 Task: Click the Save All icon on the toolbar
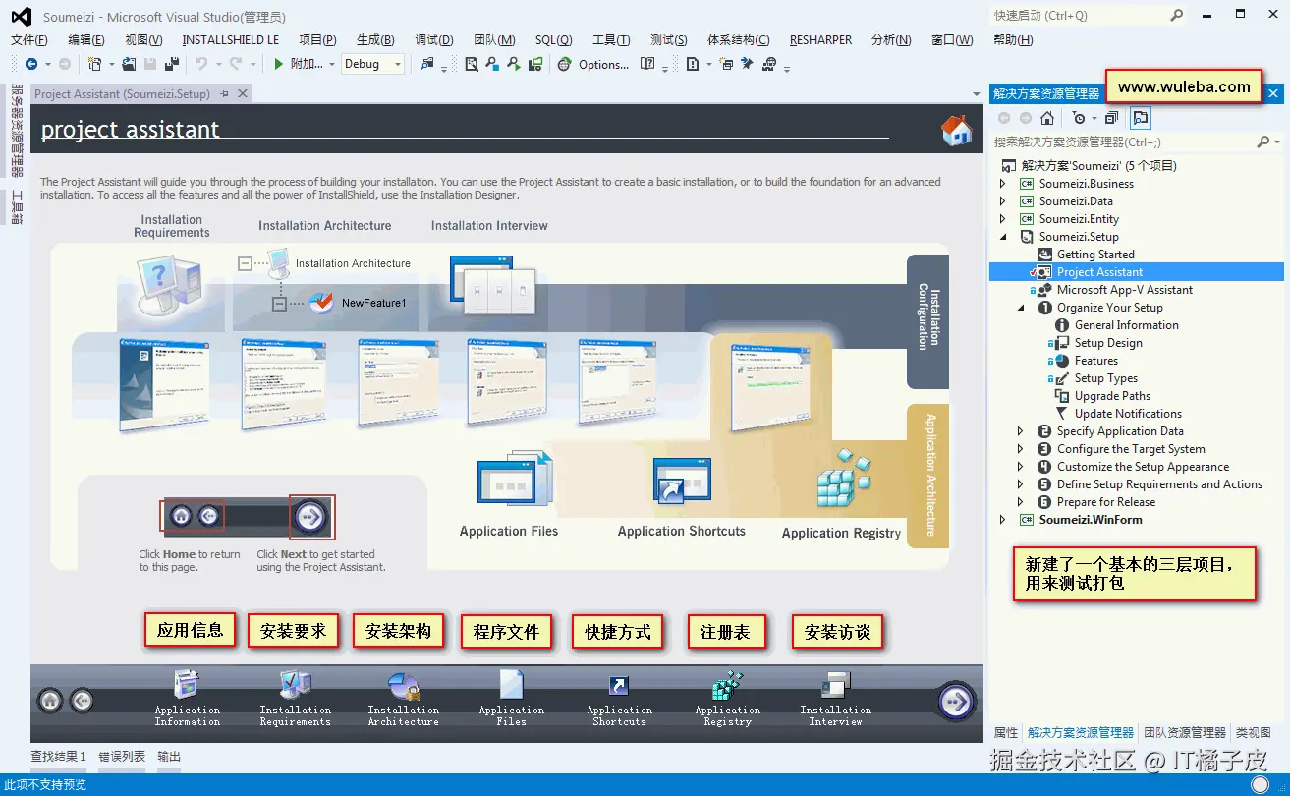click(172, 64)
